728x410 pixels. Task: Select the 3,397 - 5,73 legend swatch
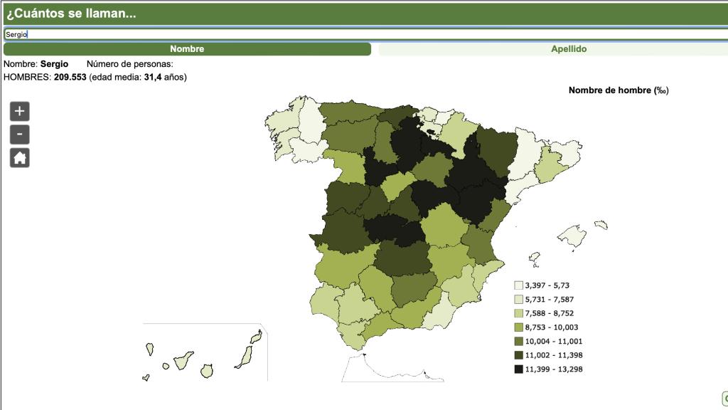pos(519,285)
